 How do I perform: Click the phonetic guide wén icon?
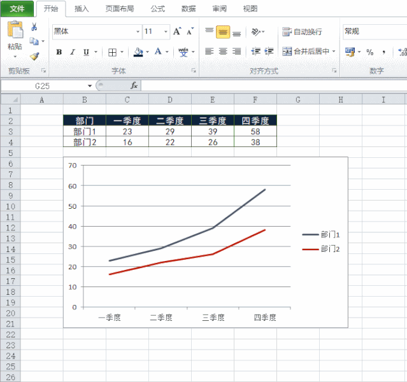point(183,52)
